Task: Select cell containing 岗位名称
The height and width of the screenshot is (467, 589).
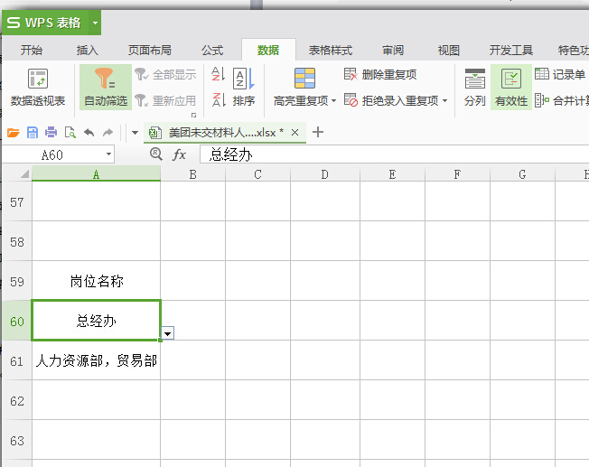Action: 96,281
